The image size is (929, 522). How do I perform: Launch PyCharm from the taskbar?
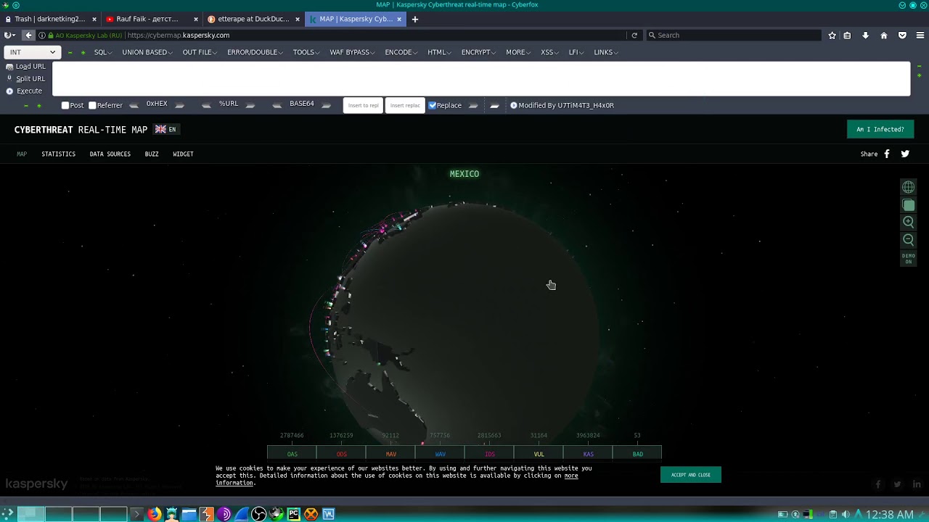[x=293, y=514]
